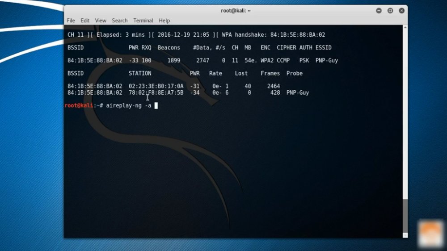
Task: Click the terminal scrollbar up arrow
Action: (x=405, y=27)
